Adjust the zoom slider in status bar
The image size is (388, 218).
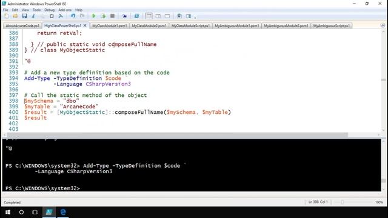click(343, 202)
